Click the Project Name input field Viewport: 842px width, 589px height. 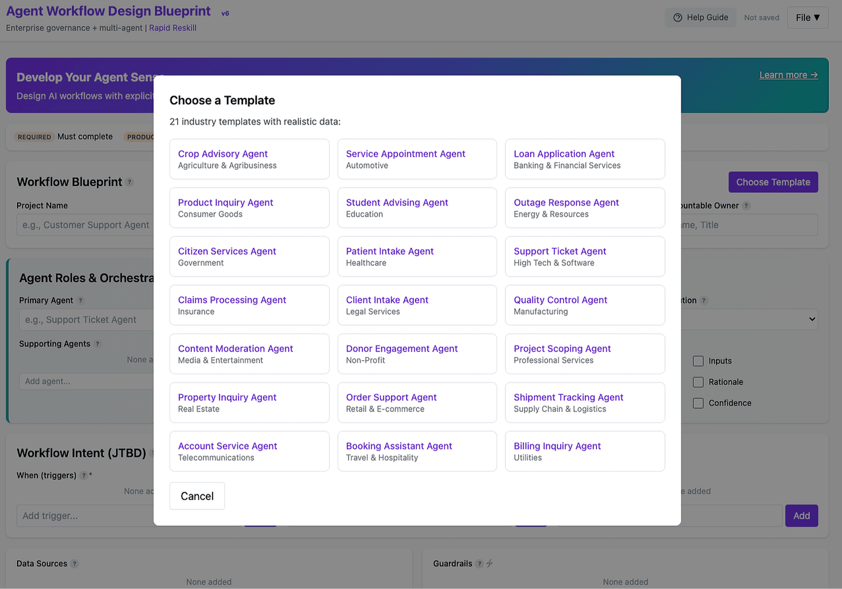tap(86, 224)
